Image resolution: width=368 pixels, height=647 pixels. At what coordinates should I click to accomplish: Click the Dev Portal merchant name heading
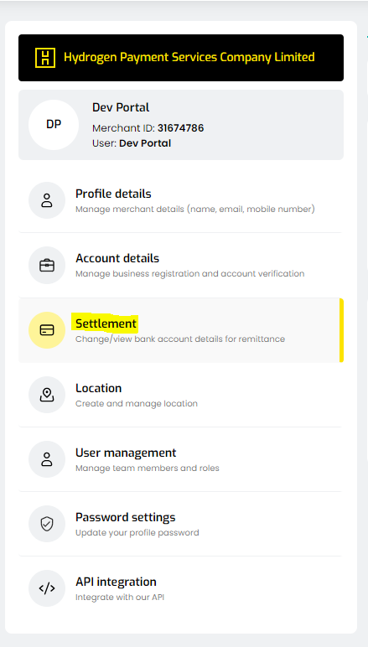[x=121, y=108]
